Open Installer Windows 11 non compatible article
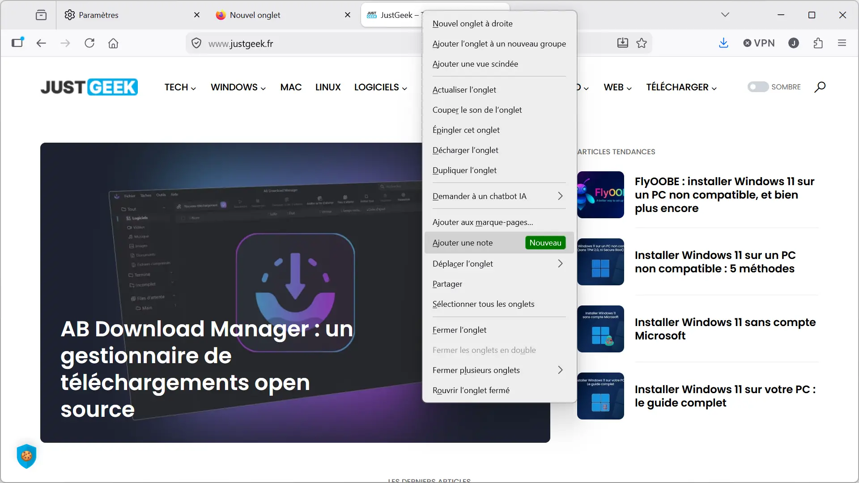 (x=715, y=262)
